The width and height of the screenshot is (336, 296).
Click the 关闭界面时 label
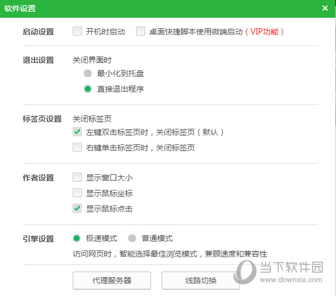tap(92, 60)
